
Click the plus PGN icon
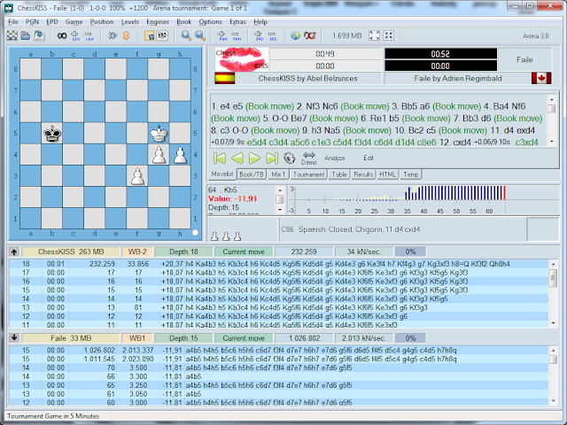[222, 35]
